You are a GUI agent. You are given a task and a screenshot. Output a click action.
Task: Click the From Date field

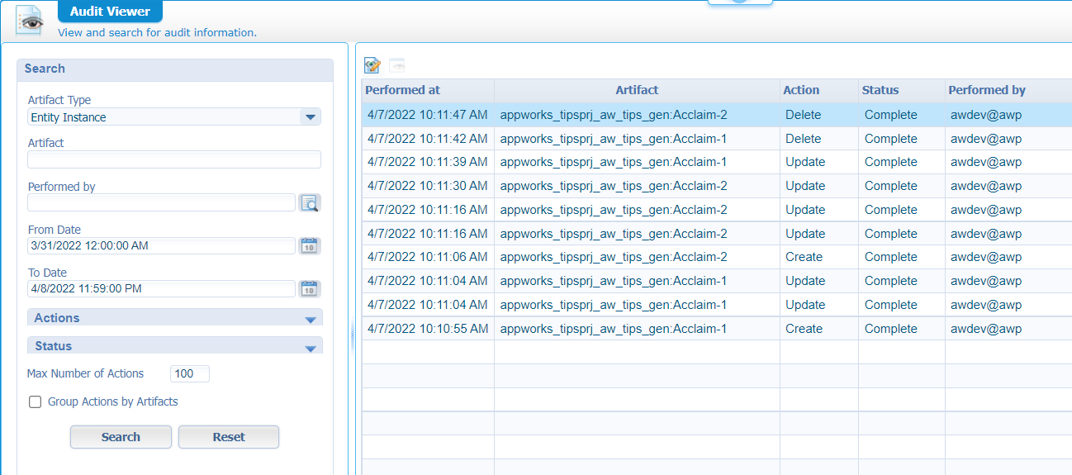[x=161, y=245]
